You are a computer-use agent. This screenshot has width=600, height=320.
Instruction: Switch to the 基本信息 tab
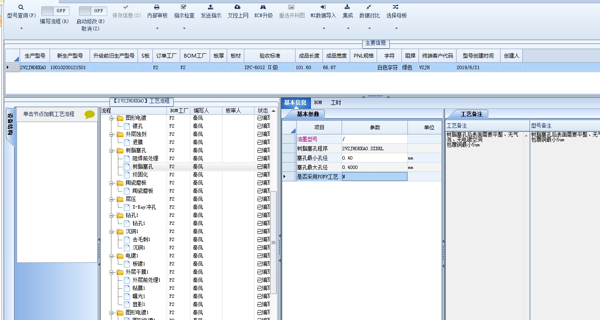coord(296,102)
